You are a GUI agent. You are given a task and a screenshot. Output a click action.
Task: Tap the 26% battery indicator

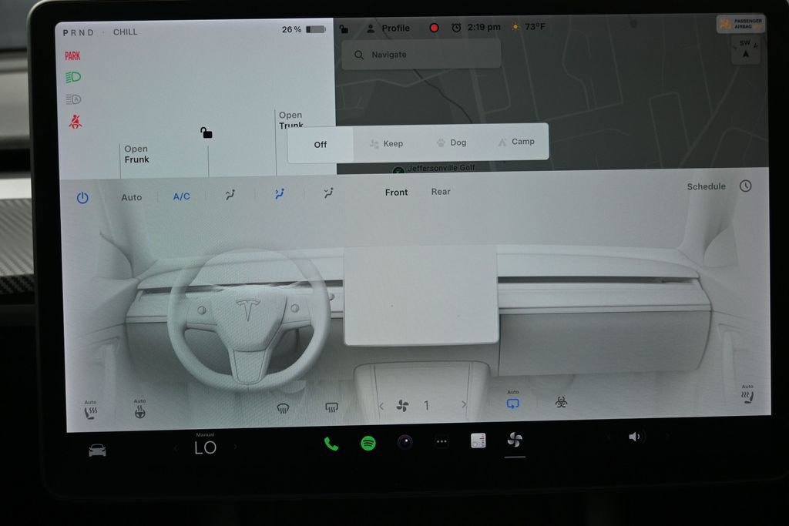304,29
